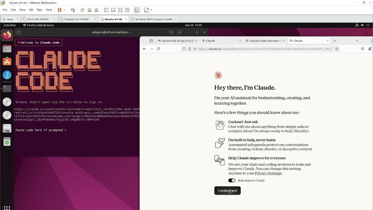Open the removable drive icon in dock
The image size is (373, 210).
click(7, 128)
